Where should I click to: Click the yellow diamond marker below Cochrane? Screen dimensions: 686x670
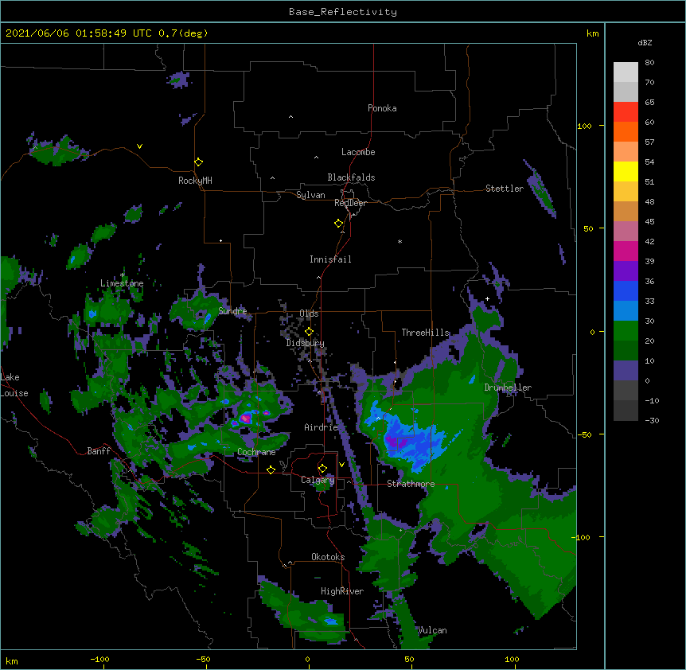click(x=271, y=469)
